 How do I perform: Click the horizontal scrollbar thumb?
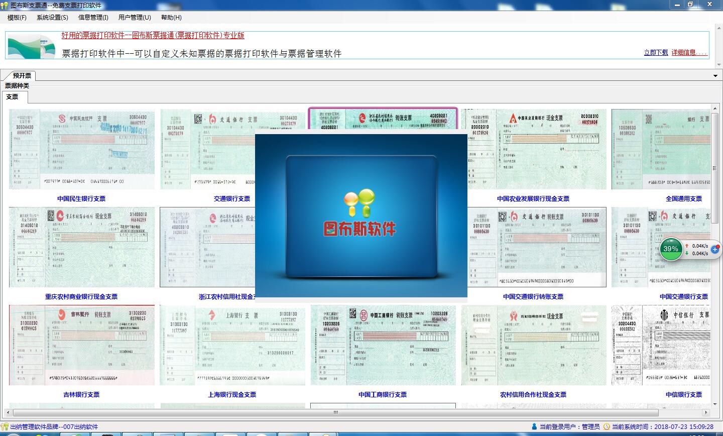pos(336,412)
